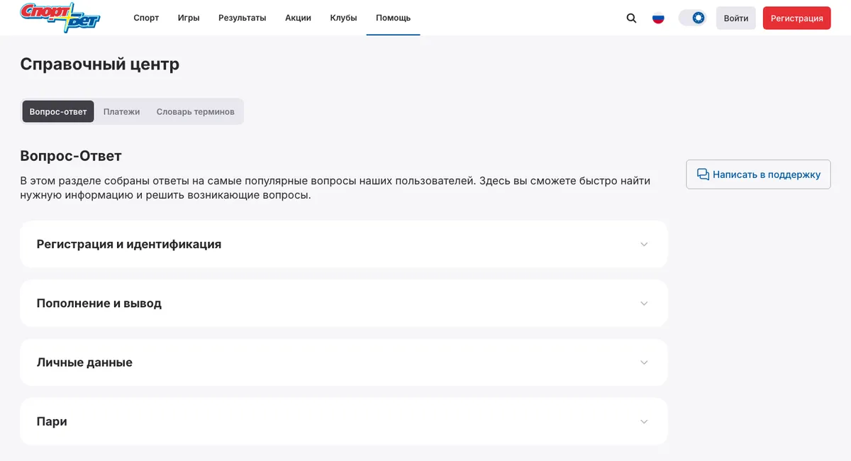This screenshot has height=461, width=851.
Task: Select the Помощь menu item
Action: click(x=393, y=18)
